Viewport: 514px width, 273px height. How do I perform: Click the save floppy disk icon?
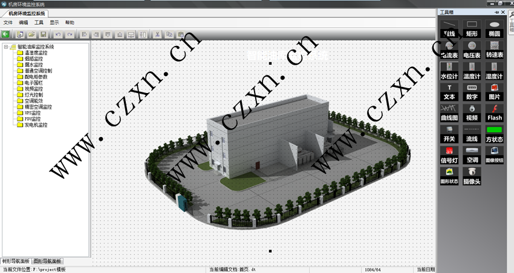(43, 34)
